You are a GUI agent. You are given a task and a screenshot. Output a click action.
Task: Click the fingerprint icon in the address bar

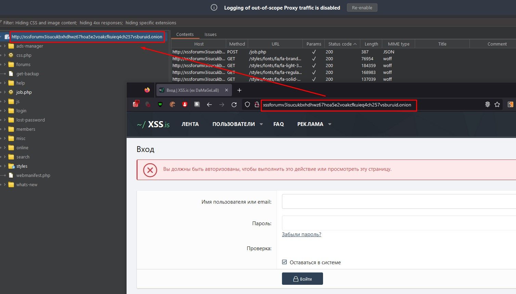[x=487, y=104]
